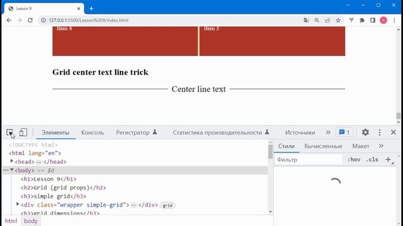Open the Регистратор tab

(x=137, y=132)
